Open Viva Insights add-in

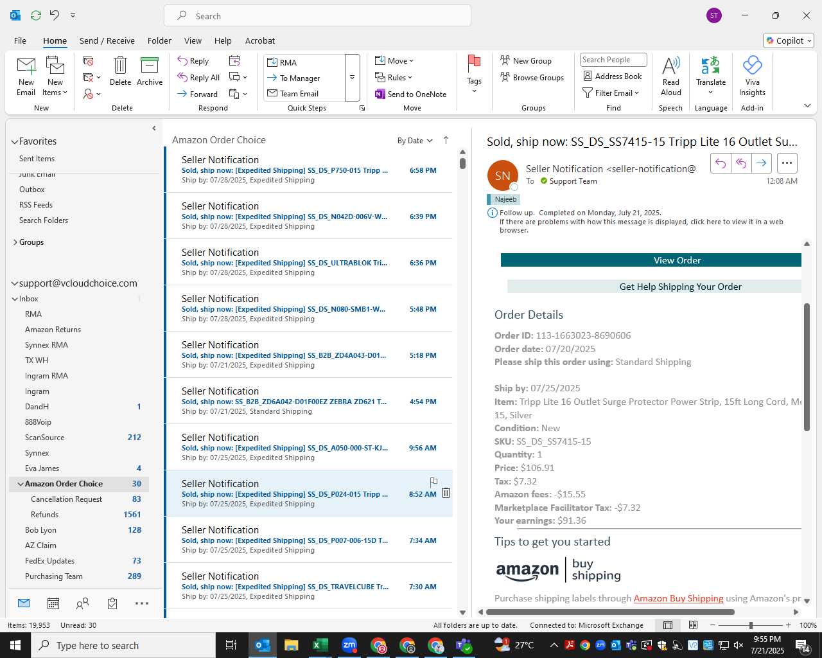tap(752, 76)
